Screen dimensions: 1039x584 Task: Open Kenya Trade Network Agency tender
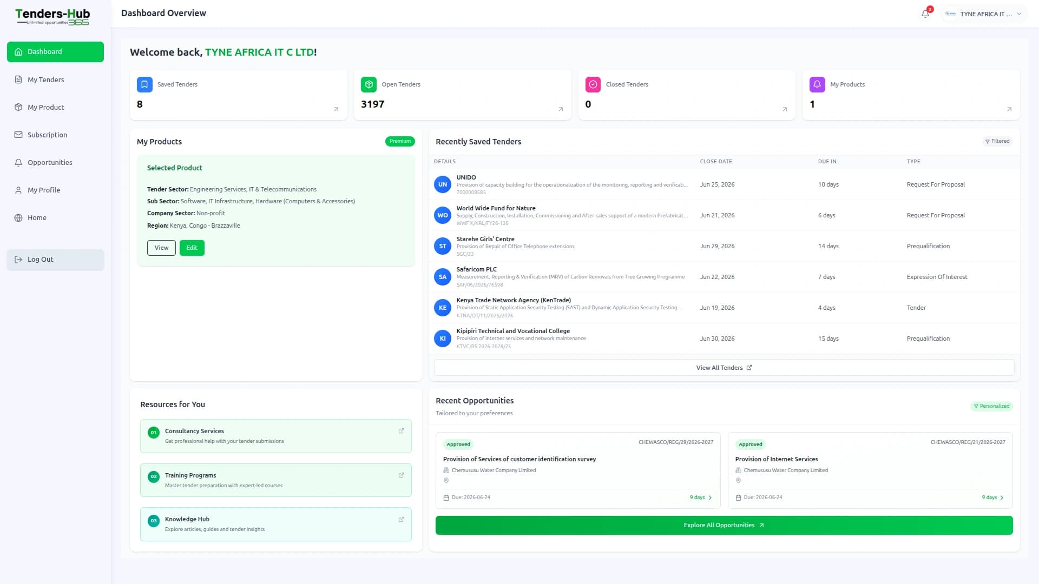[x=514, y=300]
